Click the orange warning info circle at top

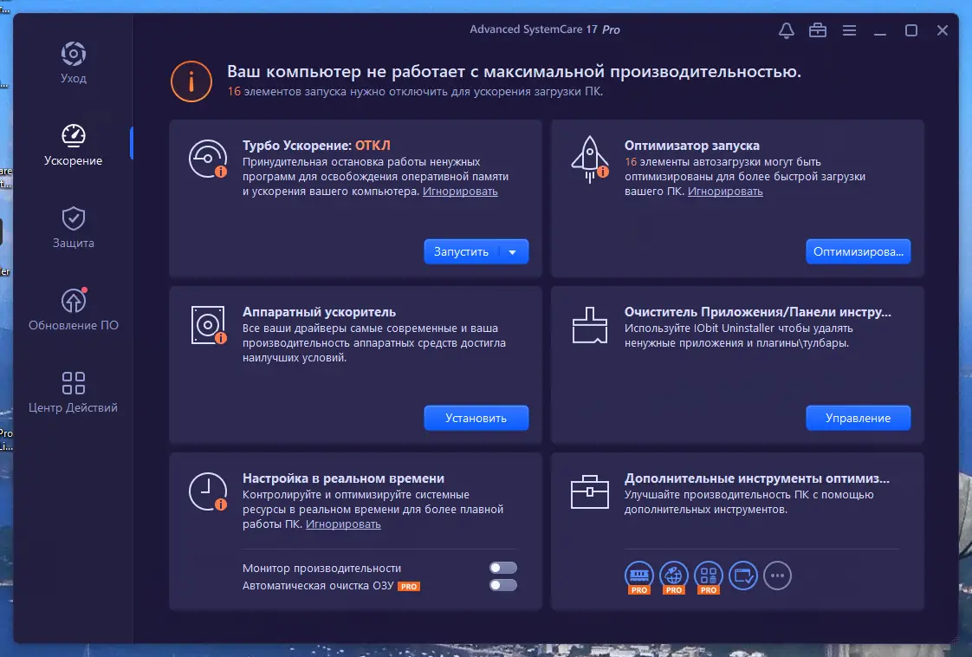click(191, 82)
